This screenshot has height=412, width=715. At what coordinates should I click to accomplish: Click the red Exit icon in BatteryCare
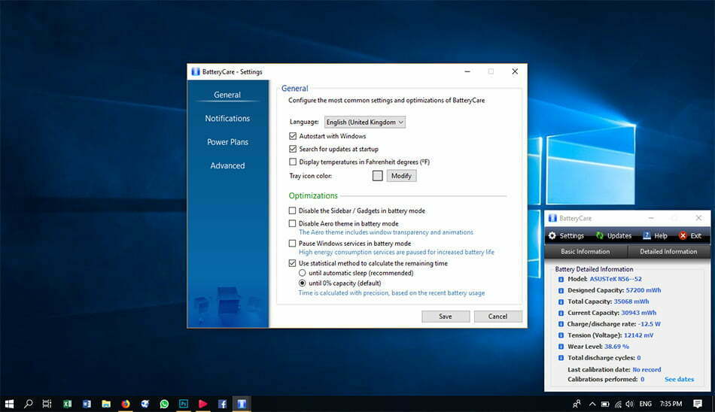pos(683,235)
